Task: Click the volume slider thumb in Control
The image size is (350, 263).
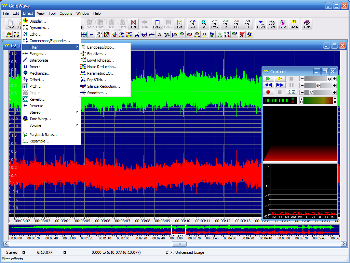Action: click(329, 79)
